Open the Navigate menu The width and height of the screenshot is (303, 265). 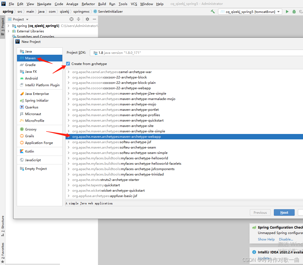[x=44, y=4]
